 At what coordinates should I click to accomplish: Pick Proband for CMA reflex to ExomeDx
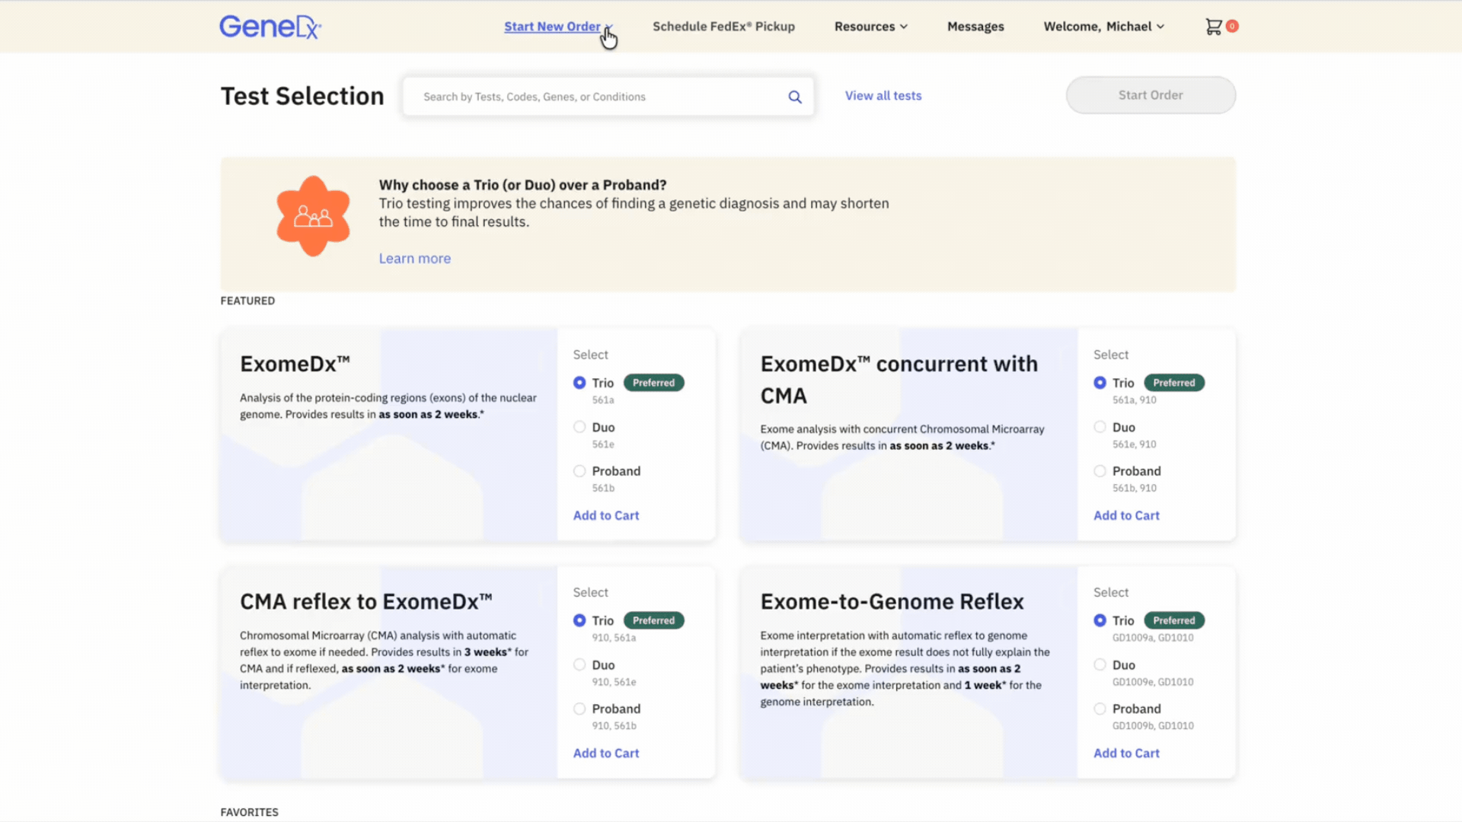[579, 709]
